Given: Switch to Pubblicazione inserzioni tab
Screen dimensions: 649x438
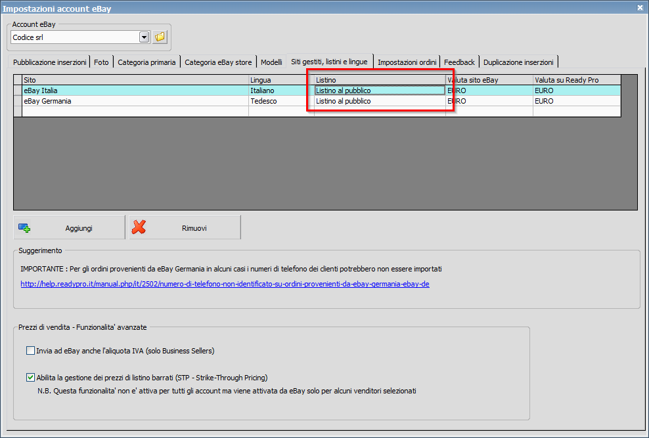Looking at the screenshot, I should (50, 62).
